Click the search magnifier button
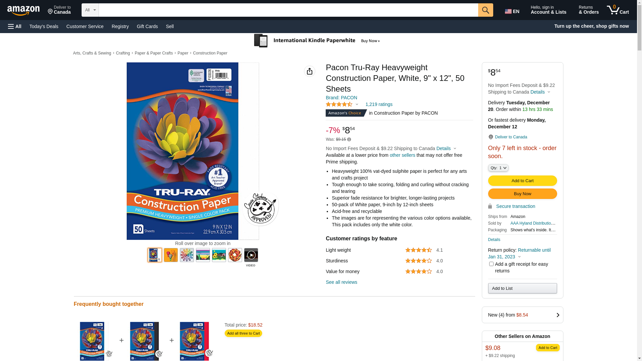642x361 pixels. [486, 10]
